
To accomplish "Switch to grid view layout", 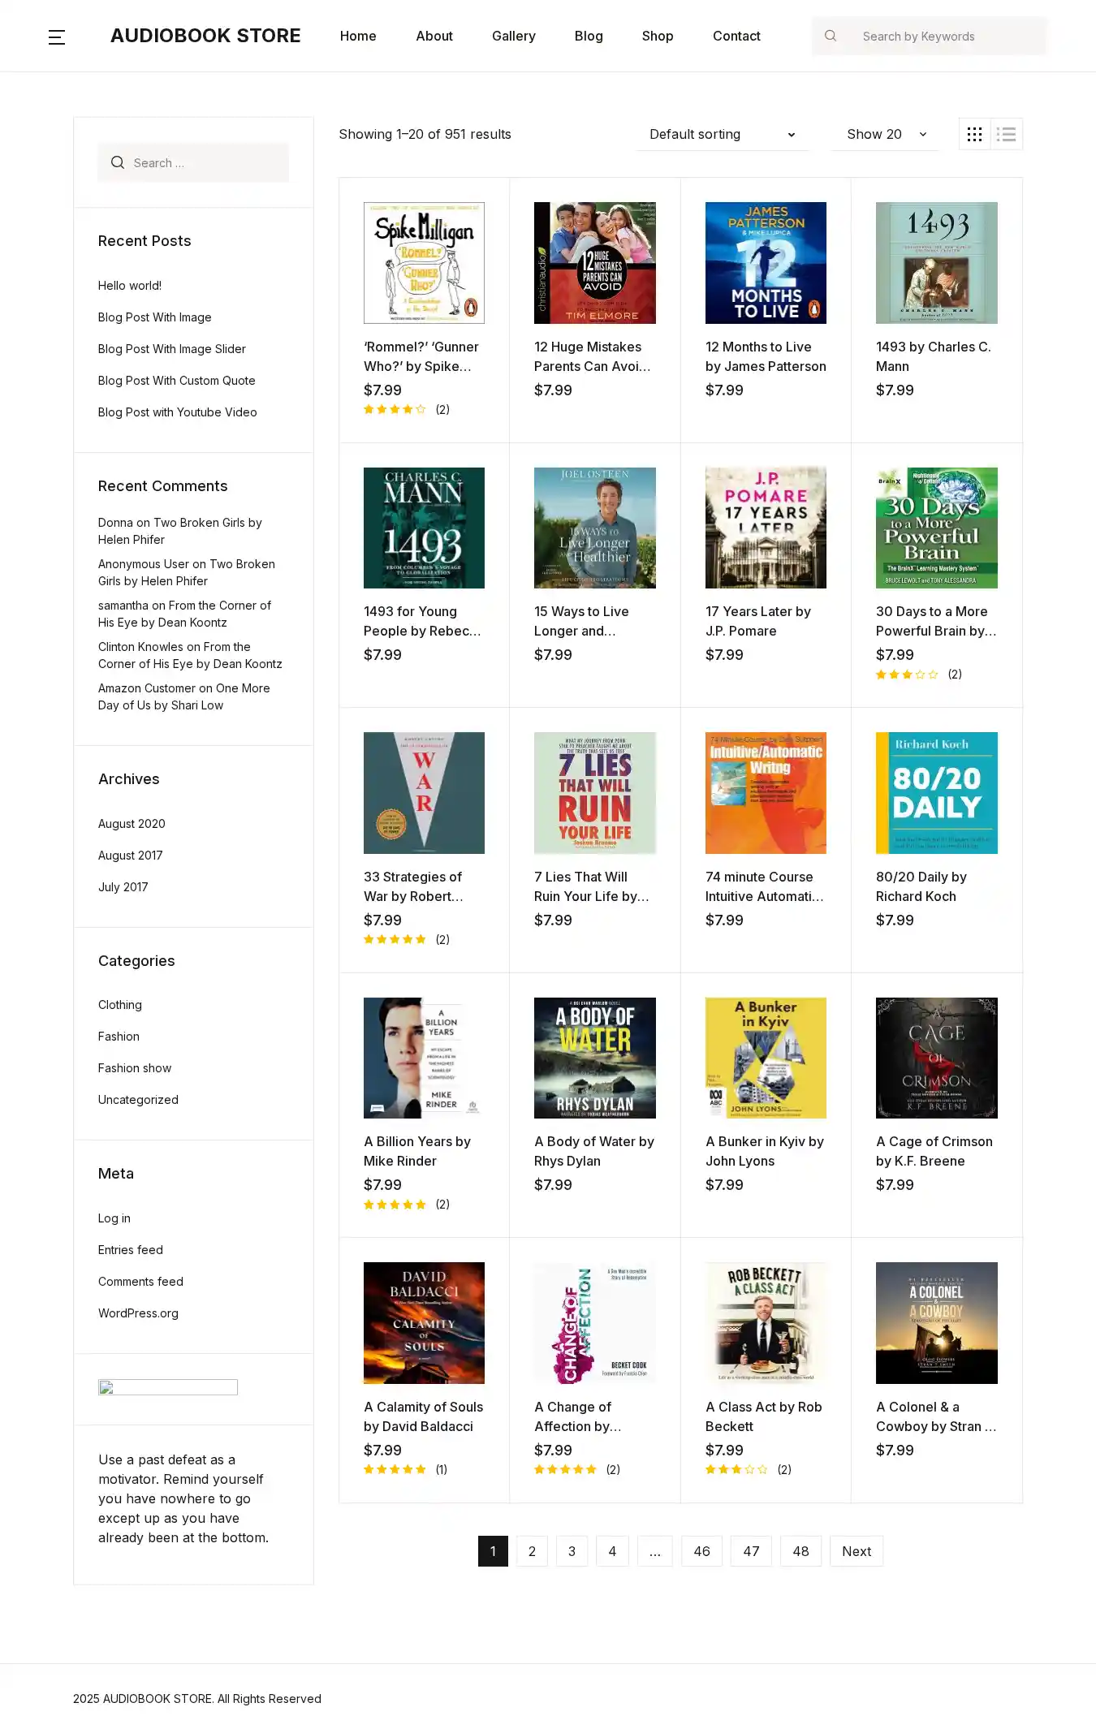I will pos(974,134).
